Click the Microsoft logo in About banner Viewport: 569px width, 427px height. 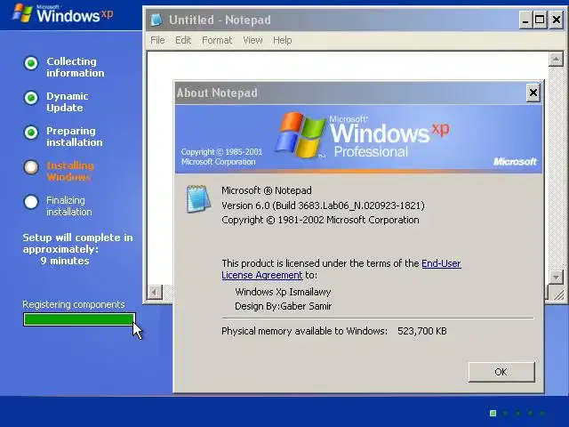coord(515,162)
